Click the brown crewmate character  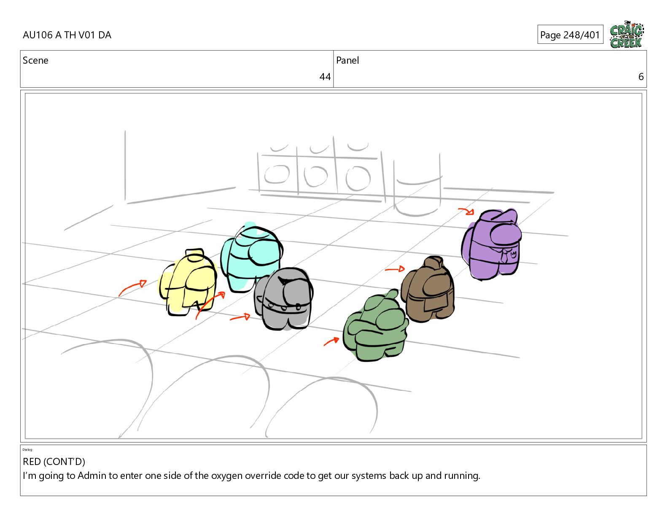[x=428, y=289]
